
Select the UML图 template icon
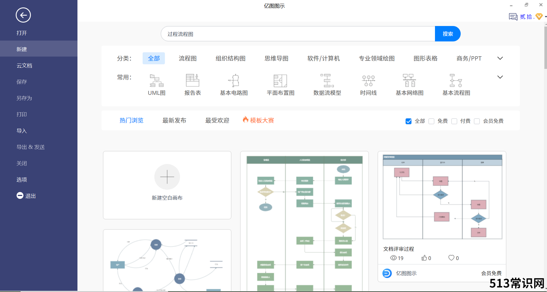pos(157,81)
